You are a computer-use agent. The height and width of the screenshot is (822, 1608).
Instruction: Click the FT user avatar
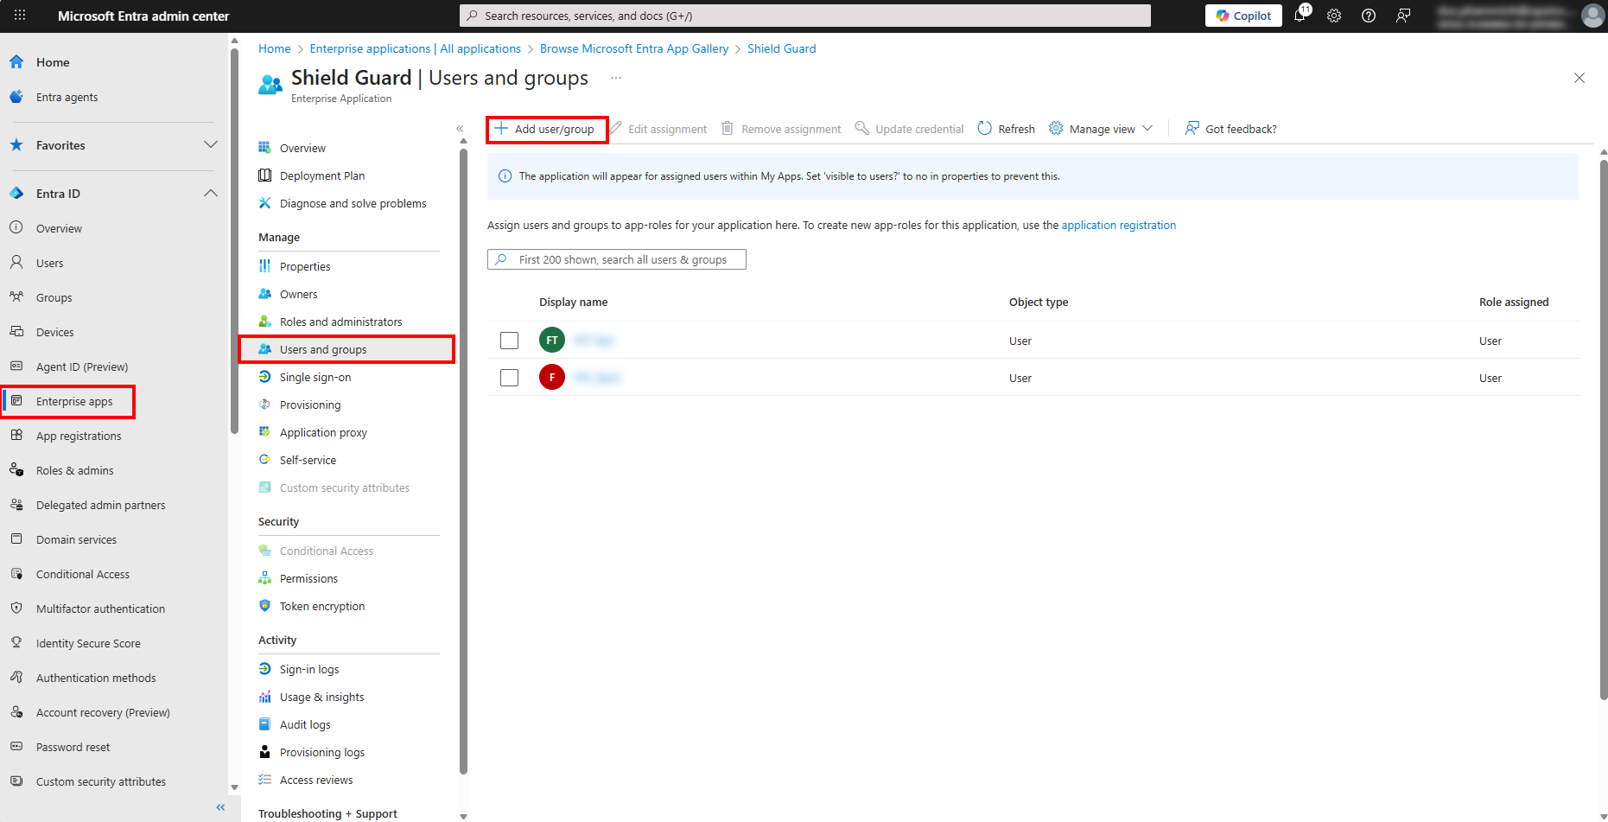tap(552, 341)
